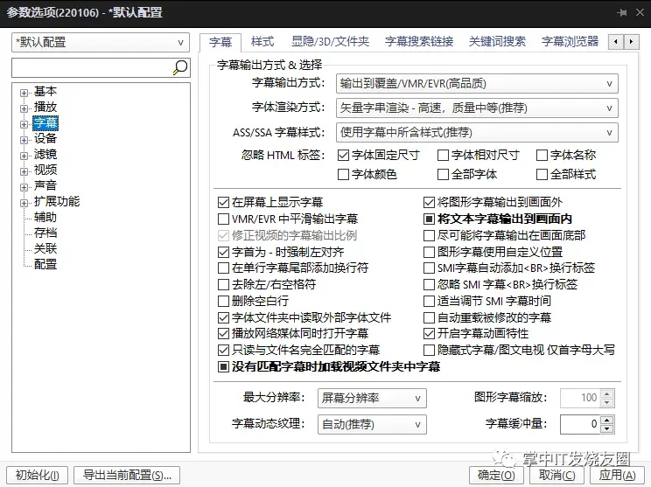Toggle 字首为 - 时强制左对齐

tap(223, 252)
